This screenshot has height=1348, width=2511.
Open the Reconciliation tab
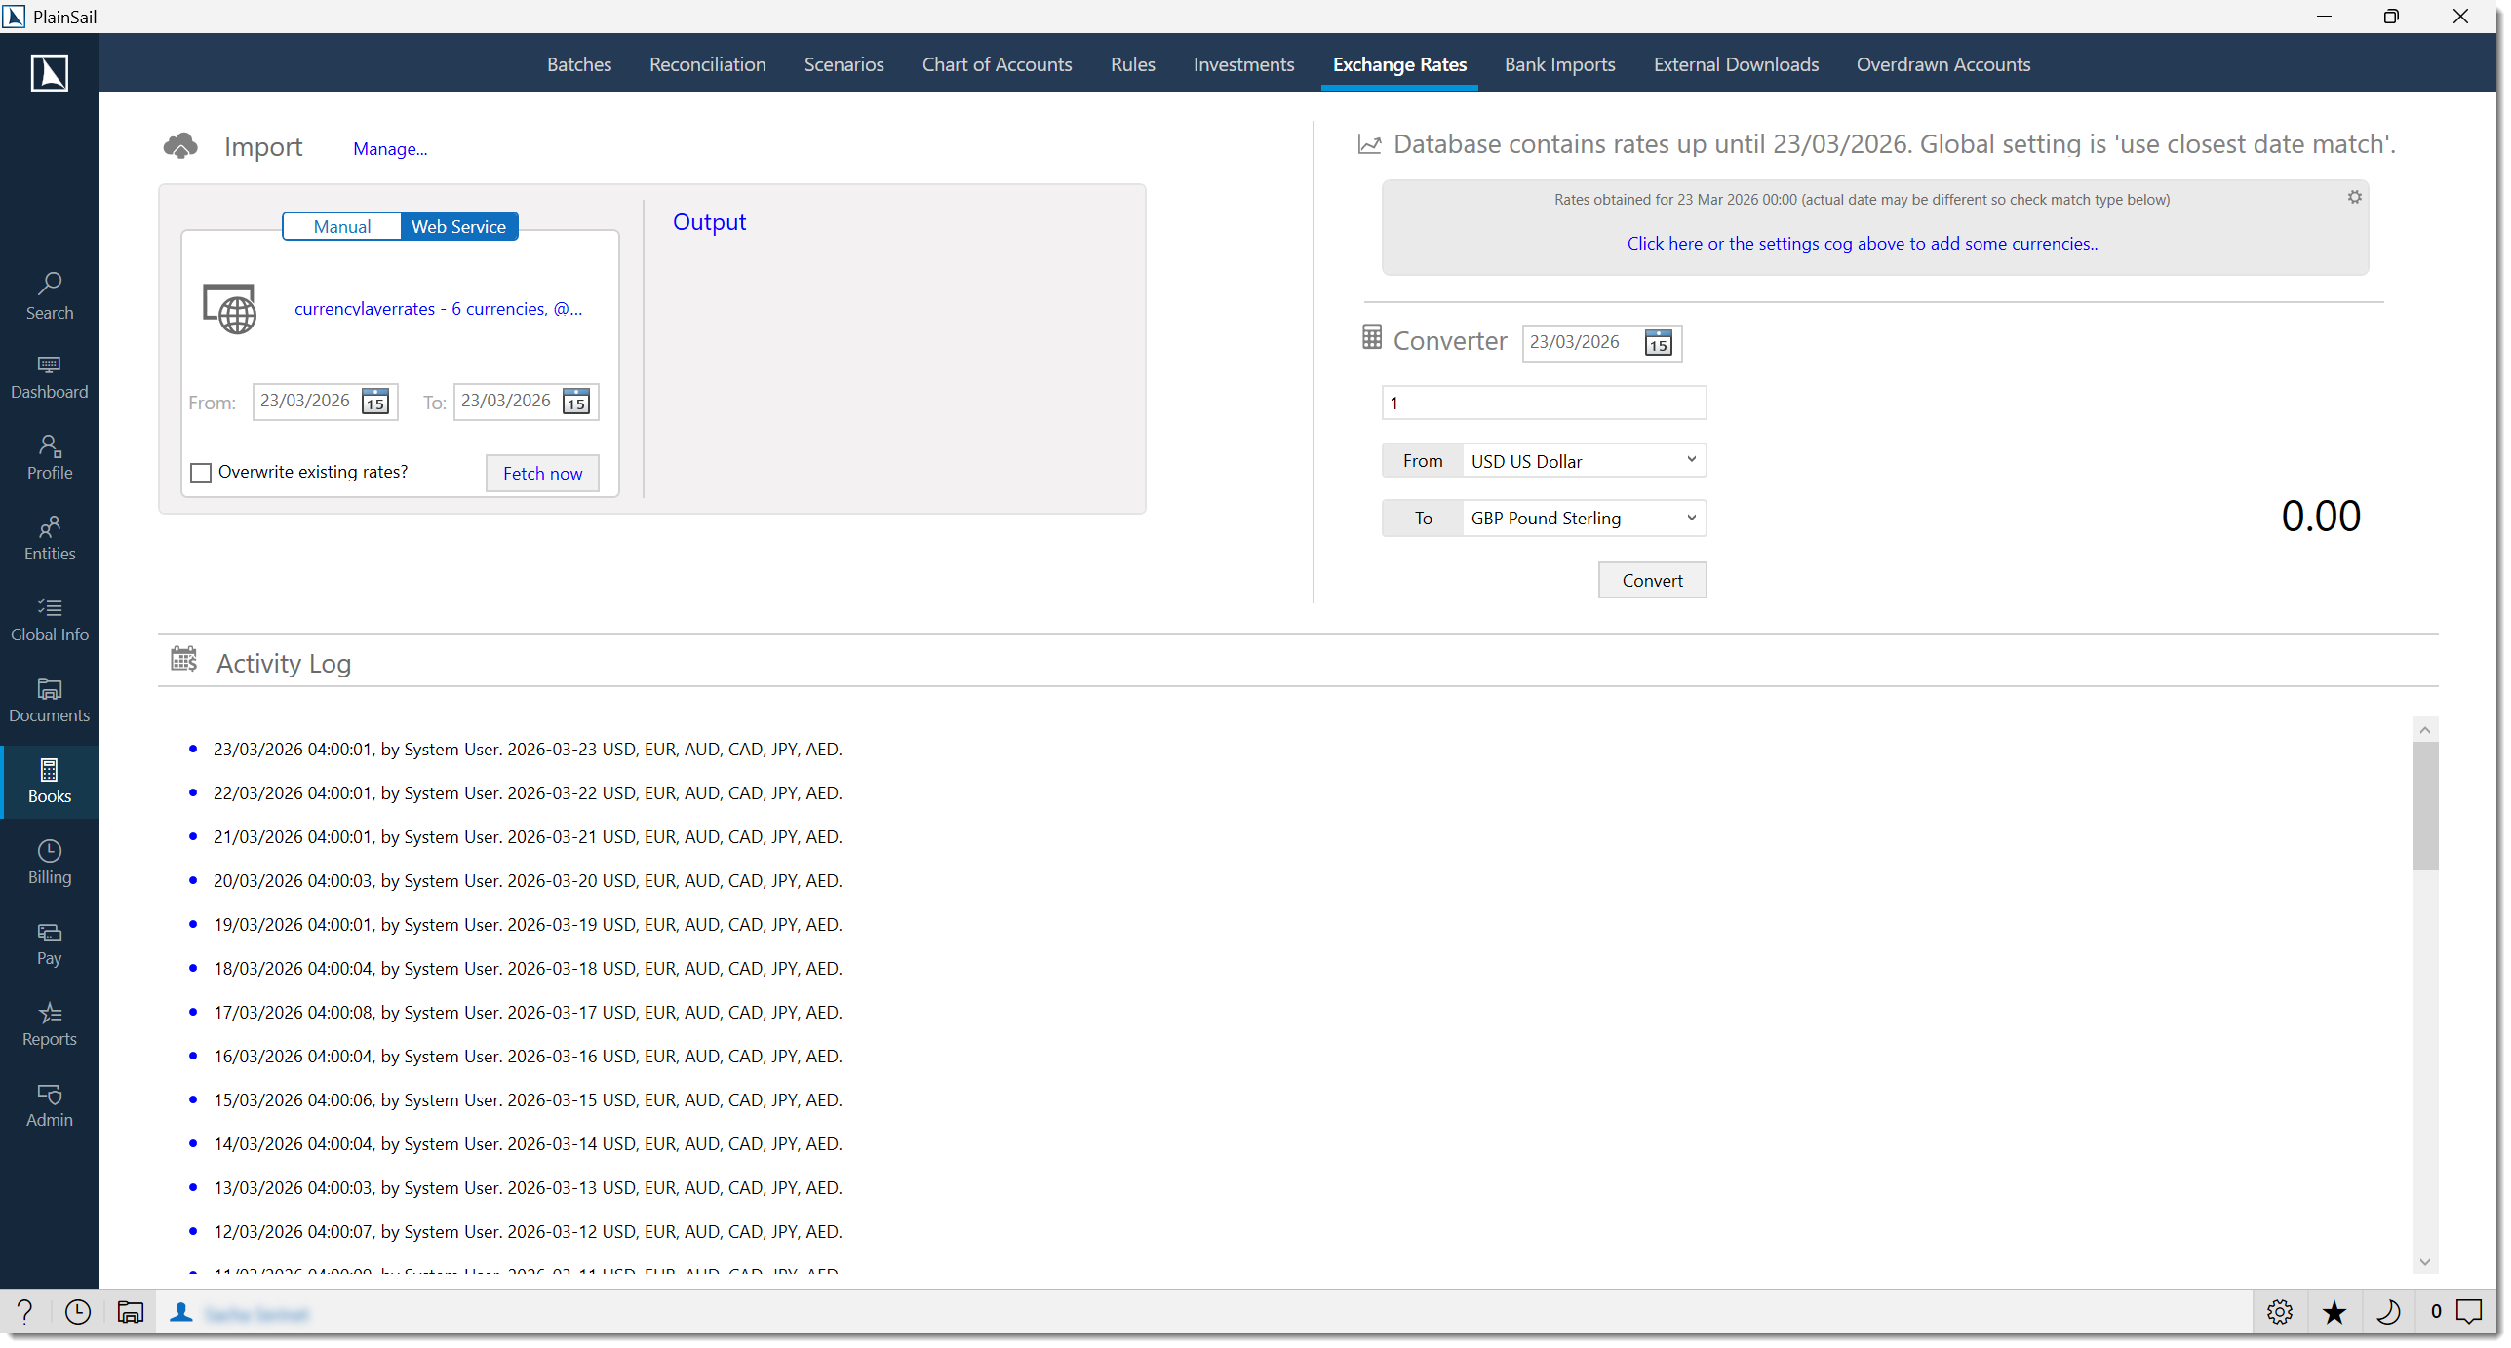click(707, 63)
